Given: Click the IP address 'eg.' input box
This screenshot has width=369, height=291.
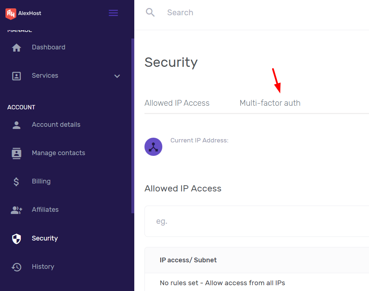Looking at the screenshot, I should tap(257, 221).
